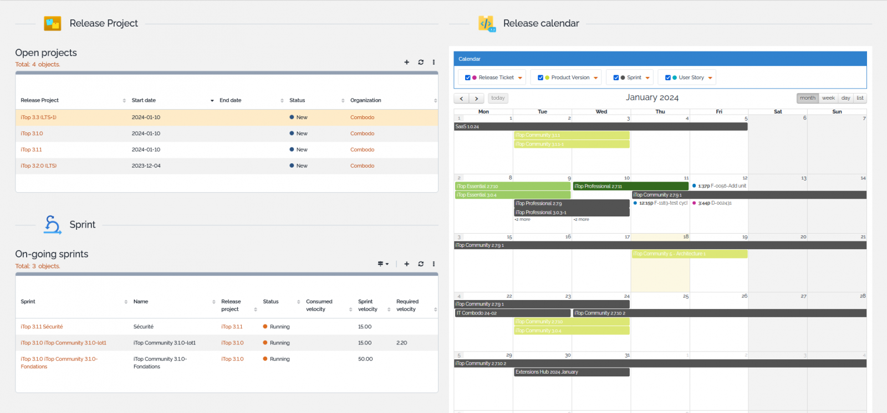The width and height of the screenshot is (887, 413).
Task: Open iTop Community 3.1.1-1 calendar event
Action: [x=572, y=144]
